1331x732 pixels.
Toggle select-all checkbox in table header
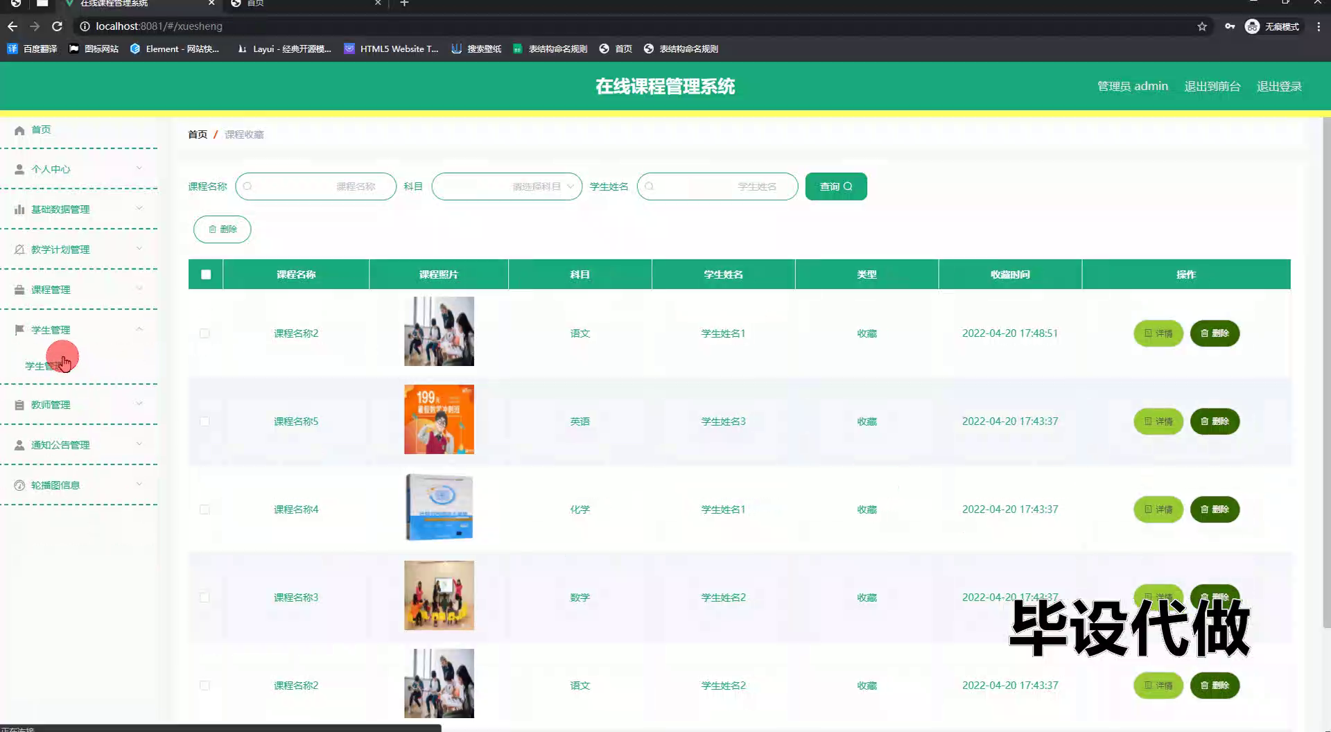click(206, 274)
